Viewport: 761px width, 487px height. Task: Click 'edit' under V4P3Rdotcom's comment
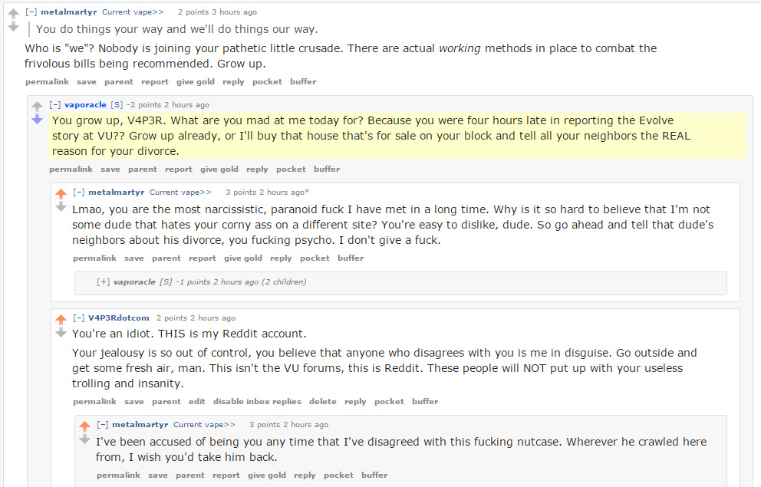pyautogui.click(x=197, y=402)
